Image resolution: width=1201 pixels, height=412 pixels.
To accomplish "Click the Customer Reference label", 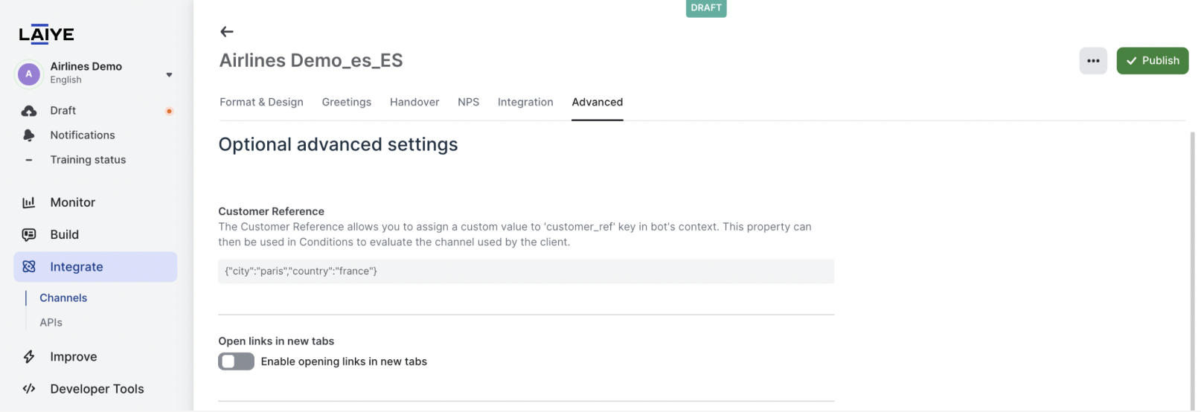I will coord(271,211).
